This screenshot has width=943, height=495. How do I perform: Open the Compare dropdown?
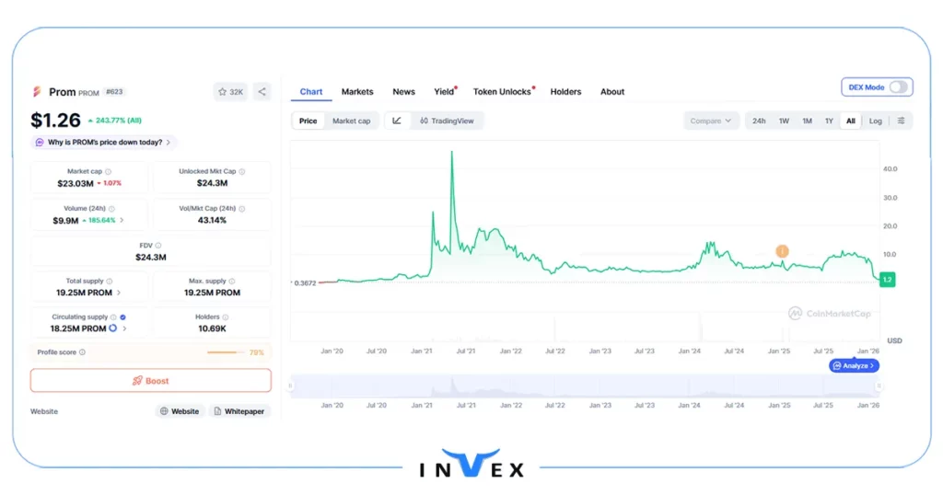711,121
